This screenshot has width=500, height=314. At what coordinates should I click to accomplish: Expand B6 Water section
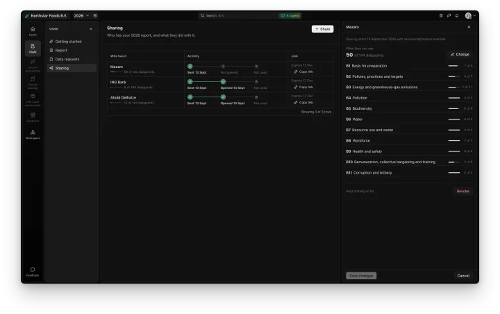coord(409,119)
